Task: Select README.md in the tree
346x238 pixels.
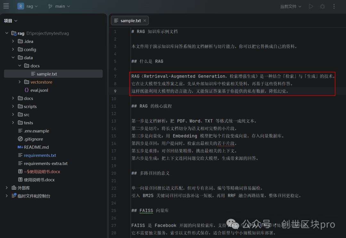Action: [36, 147]
